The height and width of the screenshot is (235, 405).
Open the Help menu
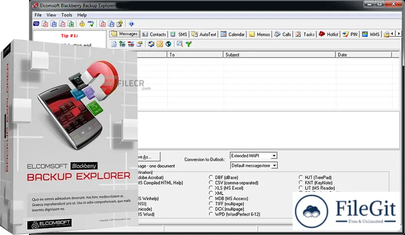point(82,15)
